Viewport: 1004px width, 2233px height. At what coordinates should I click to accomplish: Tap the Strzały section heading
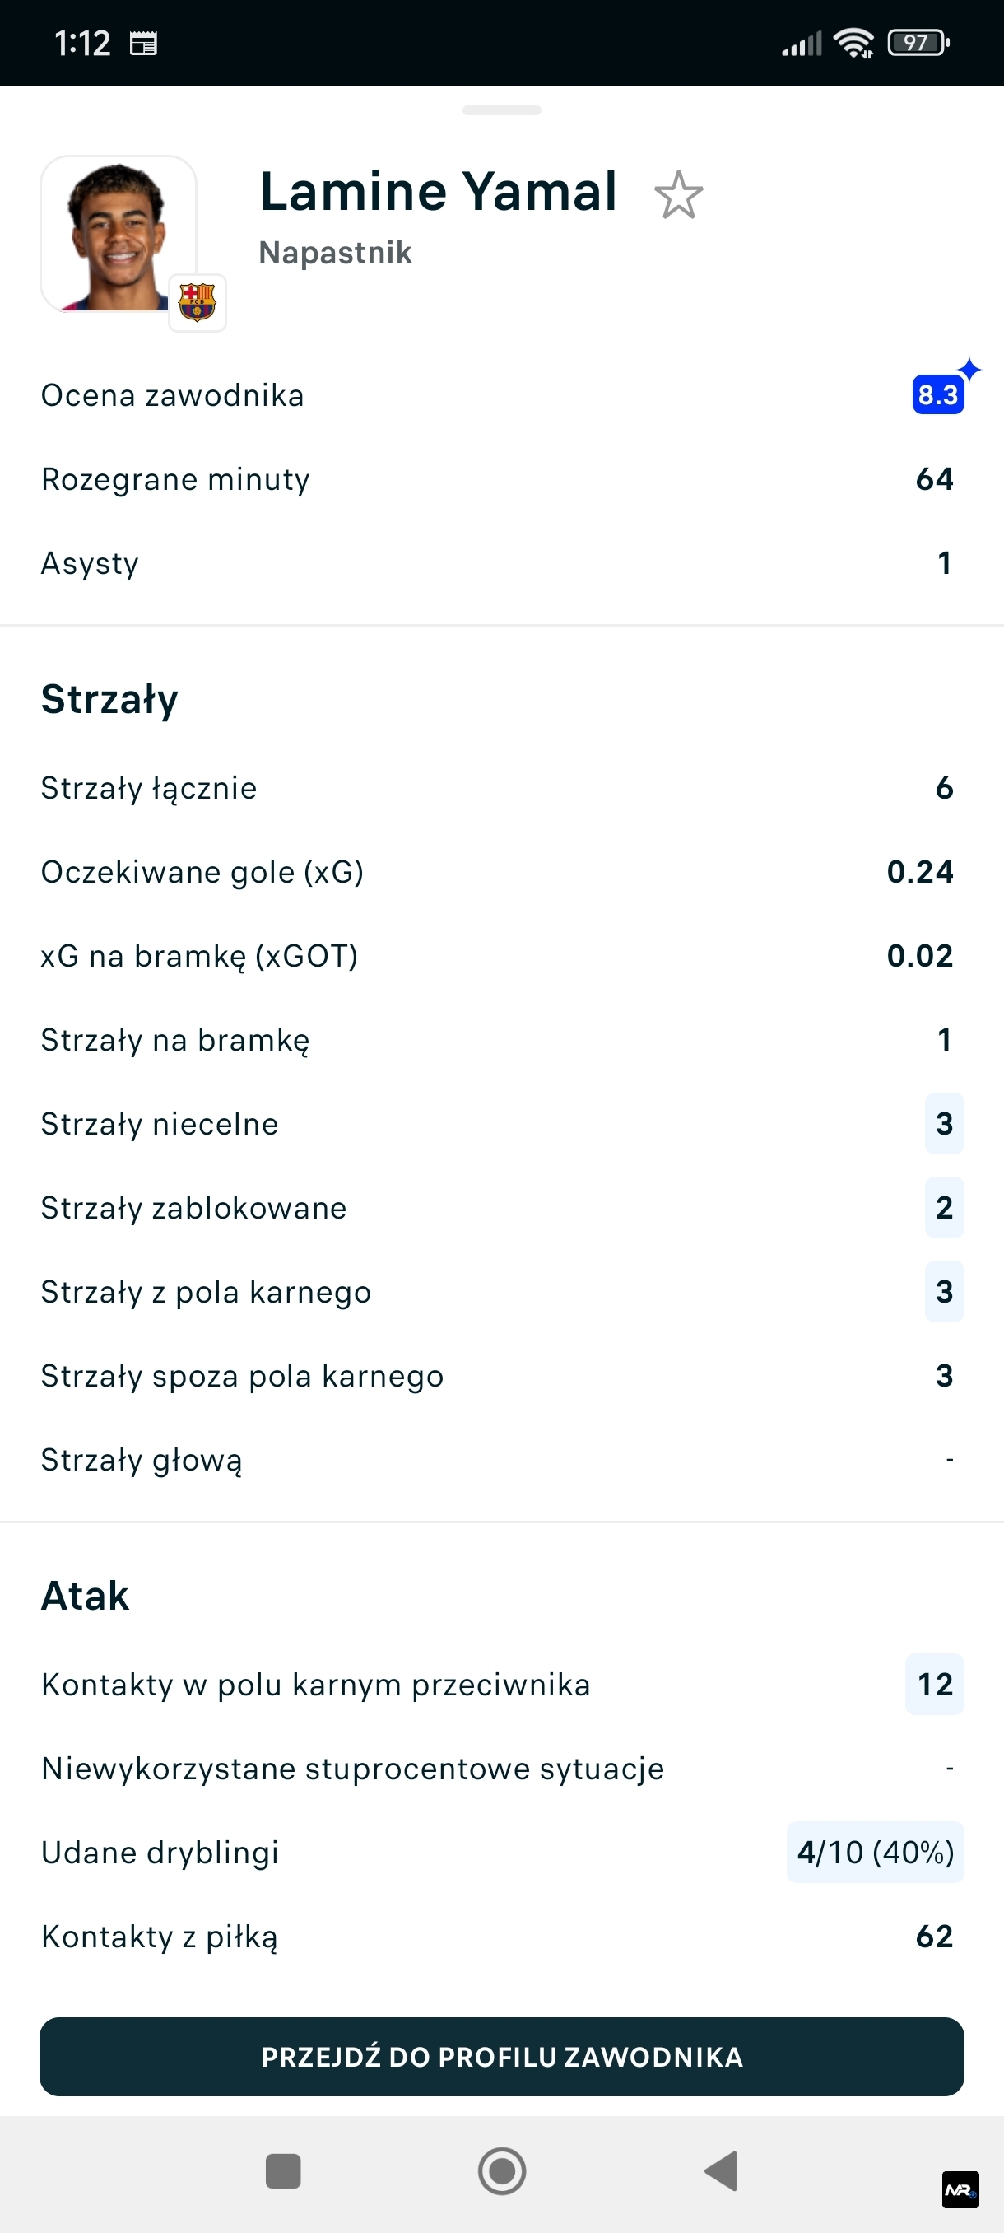coord(110,699)
